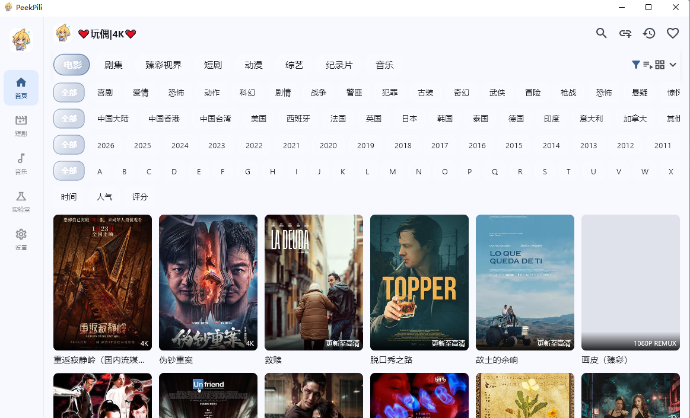Sort by 人气
This screenshot has width=690, height=418.
pyautogui.click(x=104, y=197)
